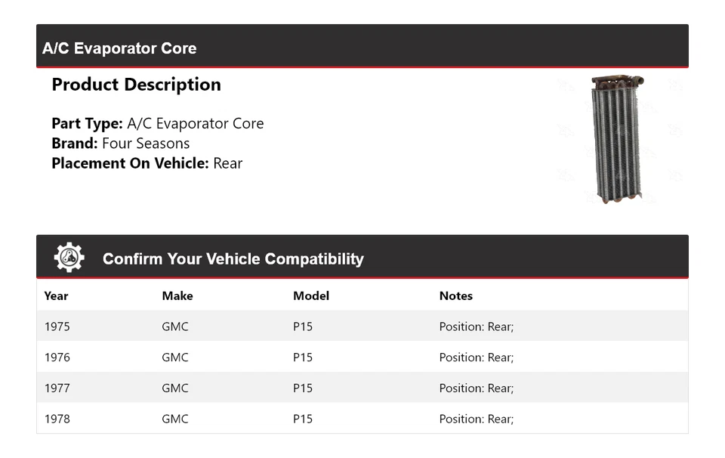Click the Make column header

tap(177, 296)
